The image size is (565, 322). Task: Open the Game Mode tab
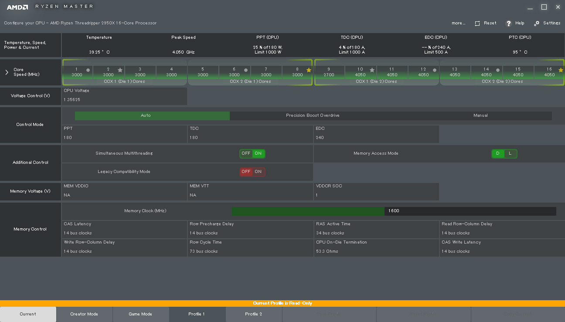coord(140,314)
